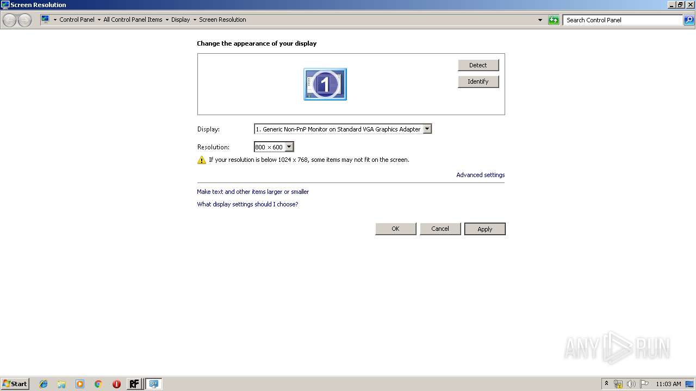Click the Detect button
This screenshot has width=696, height=391.
[478, 65]
